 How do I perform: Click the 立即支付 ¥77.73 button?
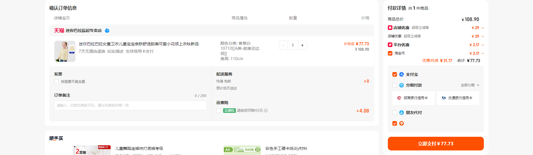tap(436, 144)
